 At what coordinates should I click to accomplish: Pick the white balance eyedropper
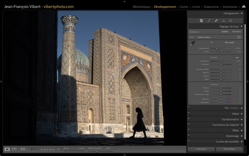coord(192,43)
